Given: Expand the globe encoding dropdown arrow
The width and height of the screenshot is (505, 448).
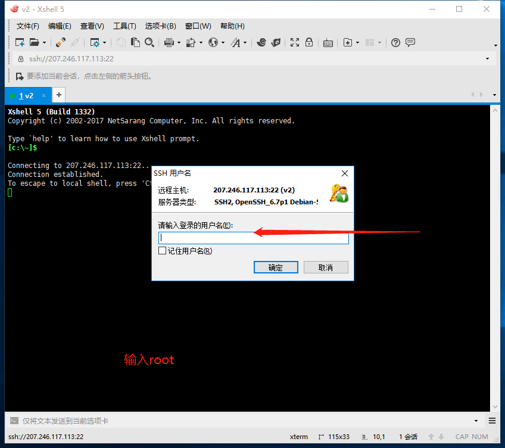Looking at the screenshot, I should [223, 42].
